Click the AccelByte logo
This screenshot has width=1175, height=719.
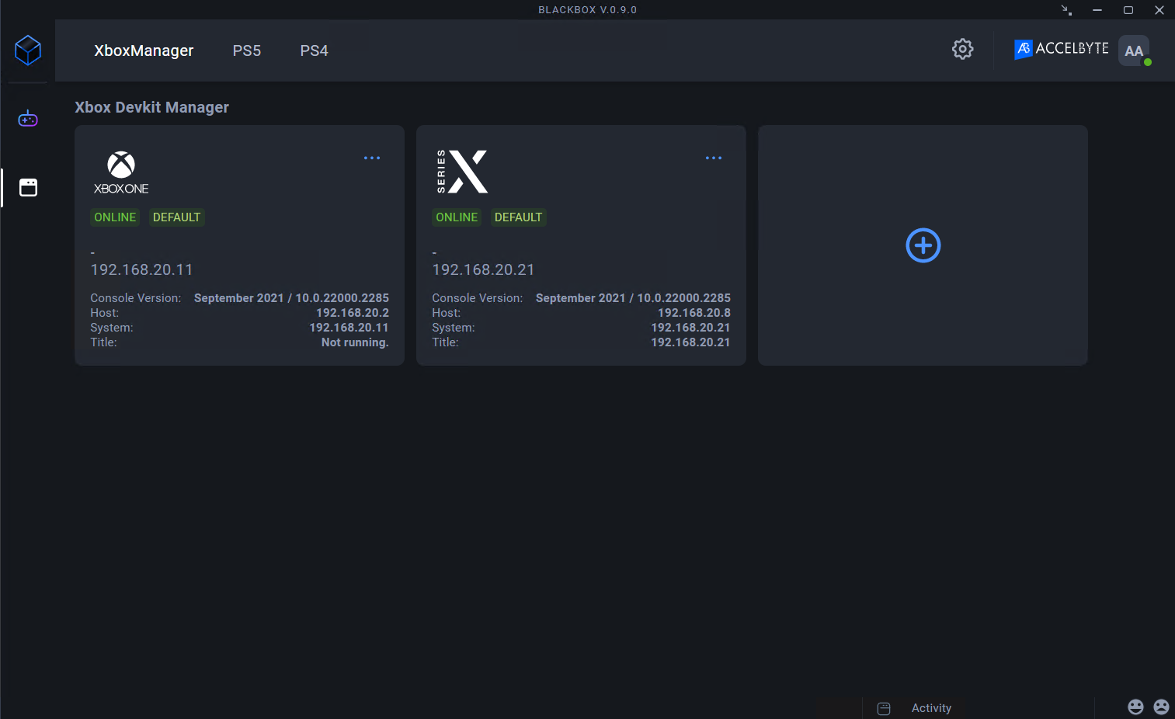(1061, 49)
